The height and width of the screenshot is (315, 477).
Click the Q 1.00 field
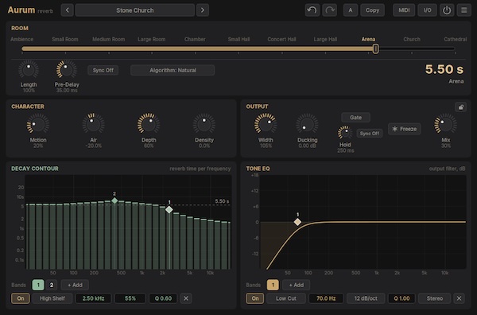401,298
